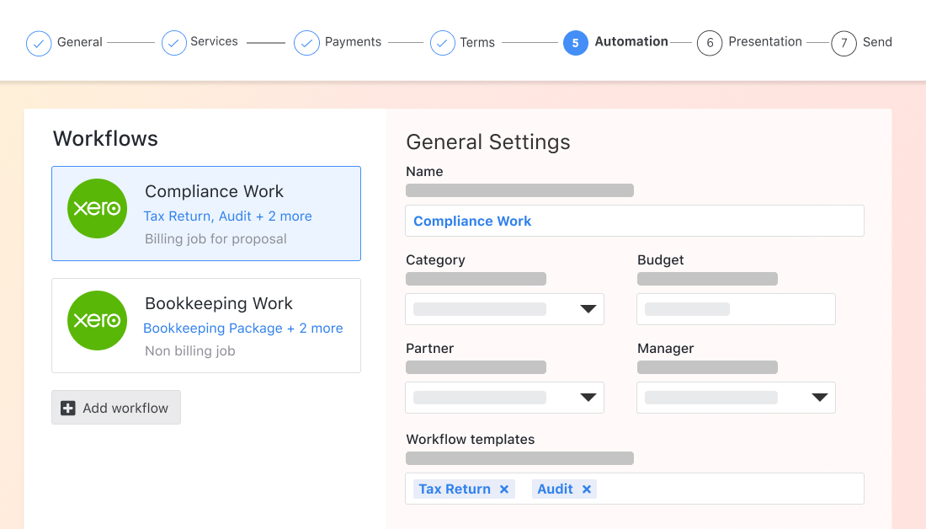Open the Category dropdown
926x529 pixels.
504,309
